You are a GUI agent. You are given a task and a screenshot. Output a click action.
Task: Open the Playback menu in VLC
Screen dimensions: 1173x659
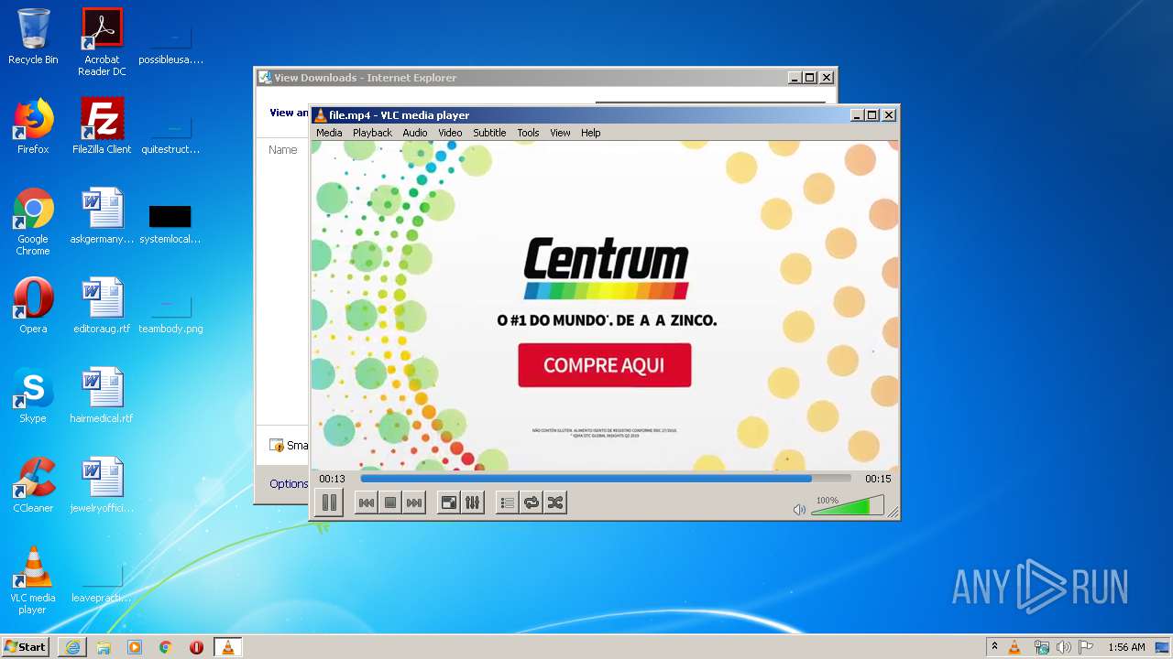(x=372, y=133)
